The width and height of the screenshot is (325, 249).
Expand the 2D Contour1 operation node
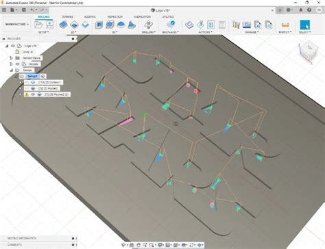(x=21, y=82)
